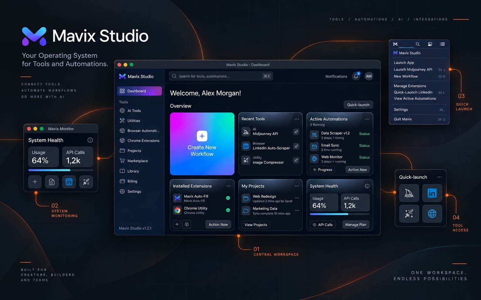
Task: Click the info icon in Mavix Monitor window
Action: (90, 140)
